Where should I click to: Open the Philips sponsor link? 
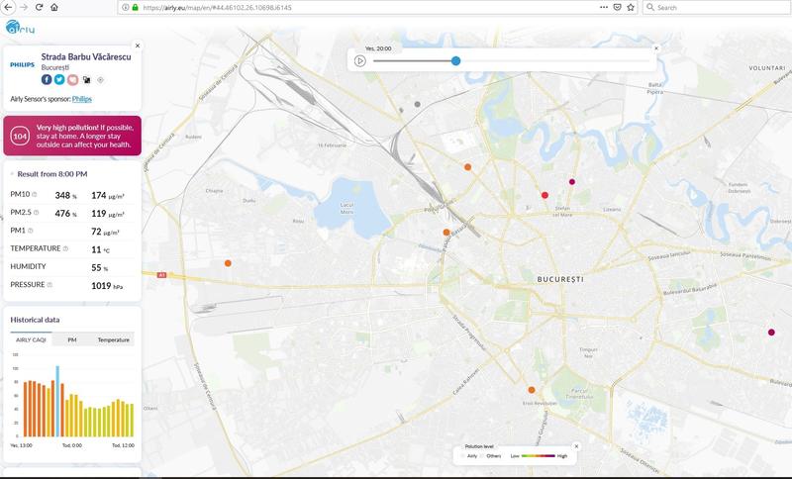point(82,99)
